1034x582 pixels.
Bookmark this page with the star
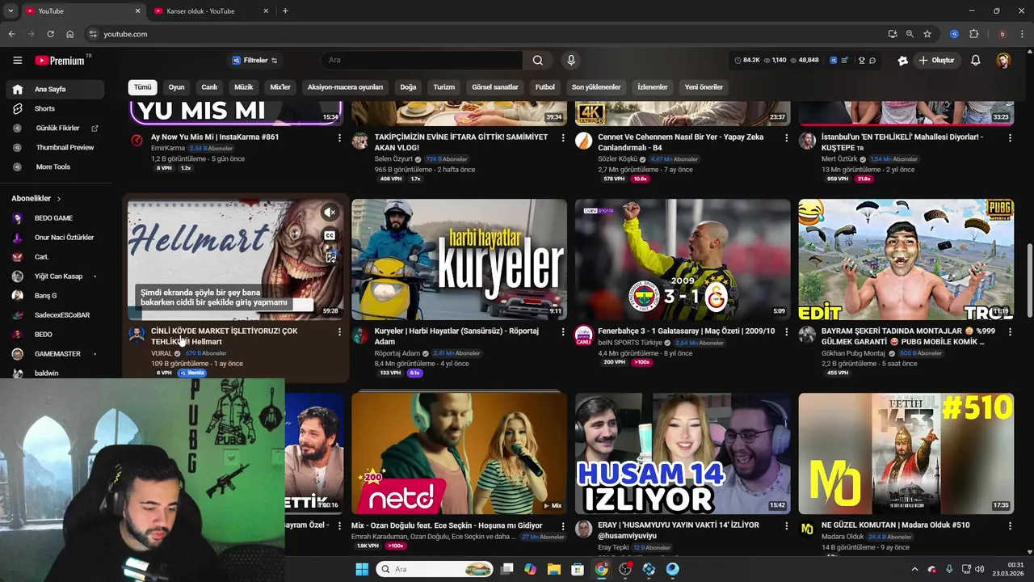pos(927,34)
